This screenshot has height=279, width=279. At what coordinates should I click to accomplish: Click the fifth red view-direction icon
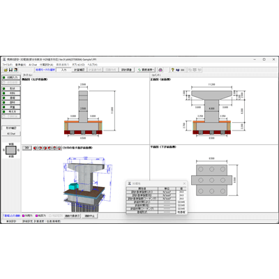(54, 148)
